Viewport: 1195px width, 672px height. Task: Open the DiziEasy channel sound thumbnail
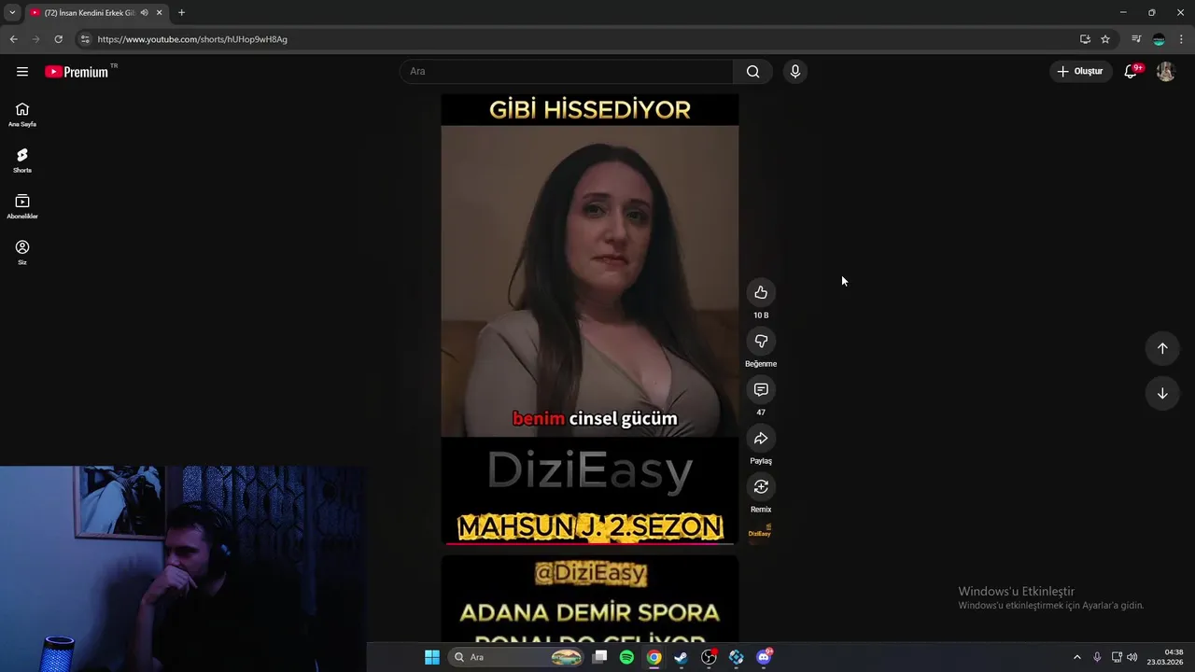coord(760,532)
